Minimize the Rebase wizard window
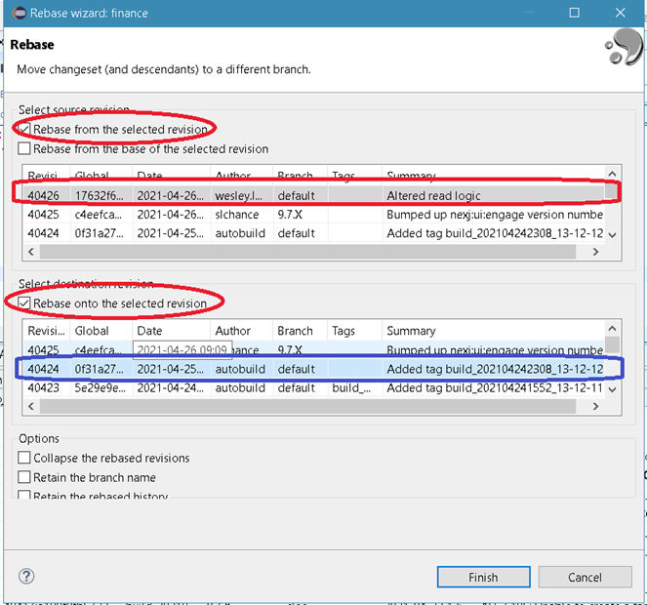Viewport: 647px width, 605px height. click(x=530, y=13)
